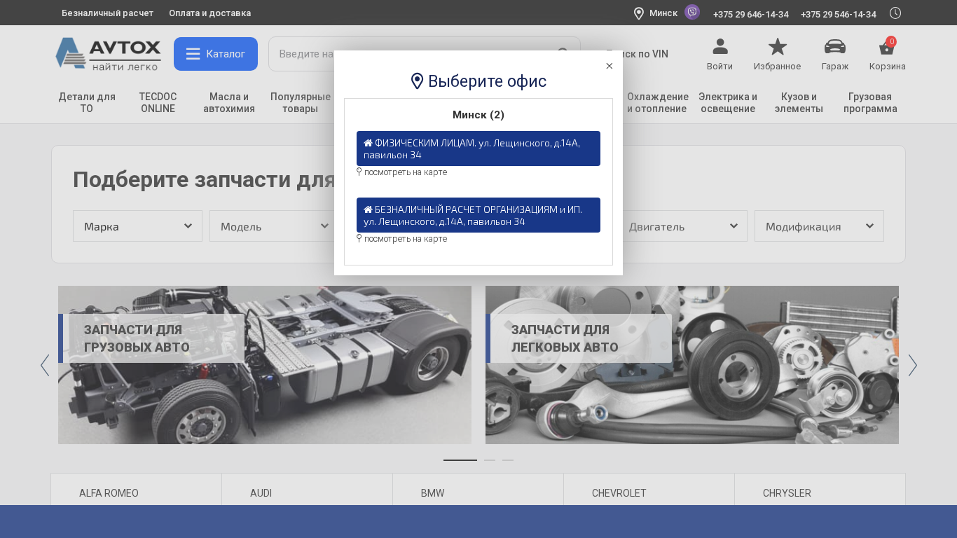This screenshot has width=957, height=538.
Task: Open the Безналичный расчет link
Action: pyautogui.click(x=107, y=13)
